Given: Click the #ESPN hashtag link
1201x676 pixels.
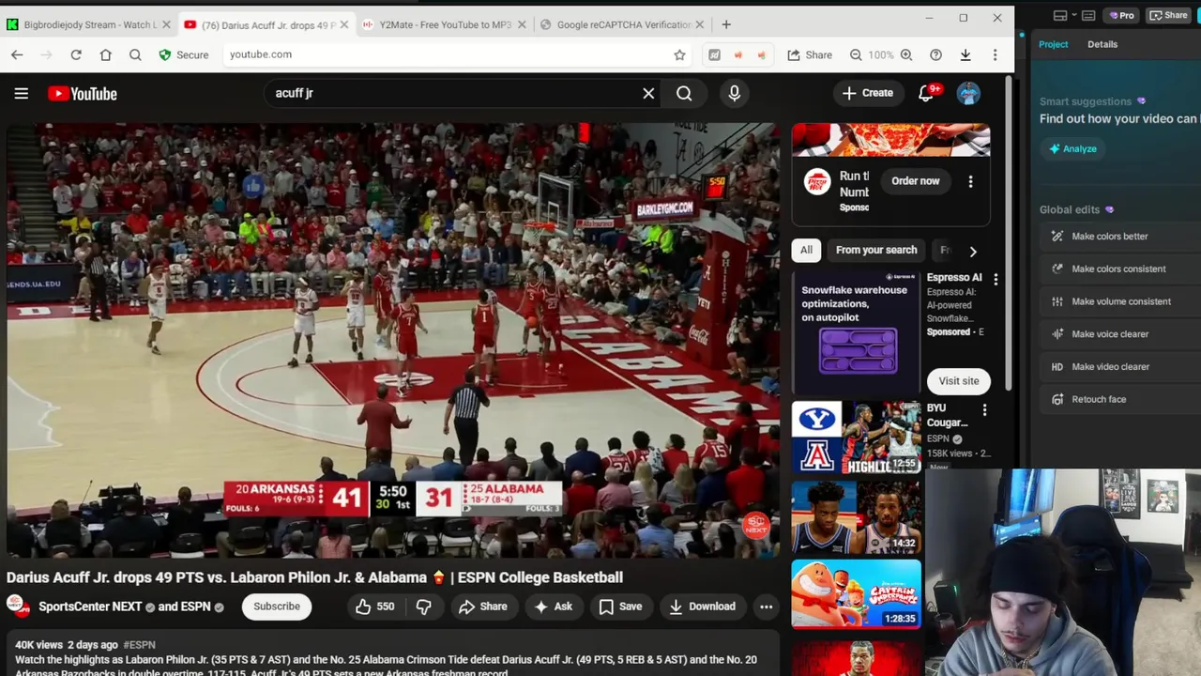Looking at the screenshot, I should pyautogui.click(x=139, y=645).
